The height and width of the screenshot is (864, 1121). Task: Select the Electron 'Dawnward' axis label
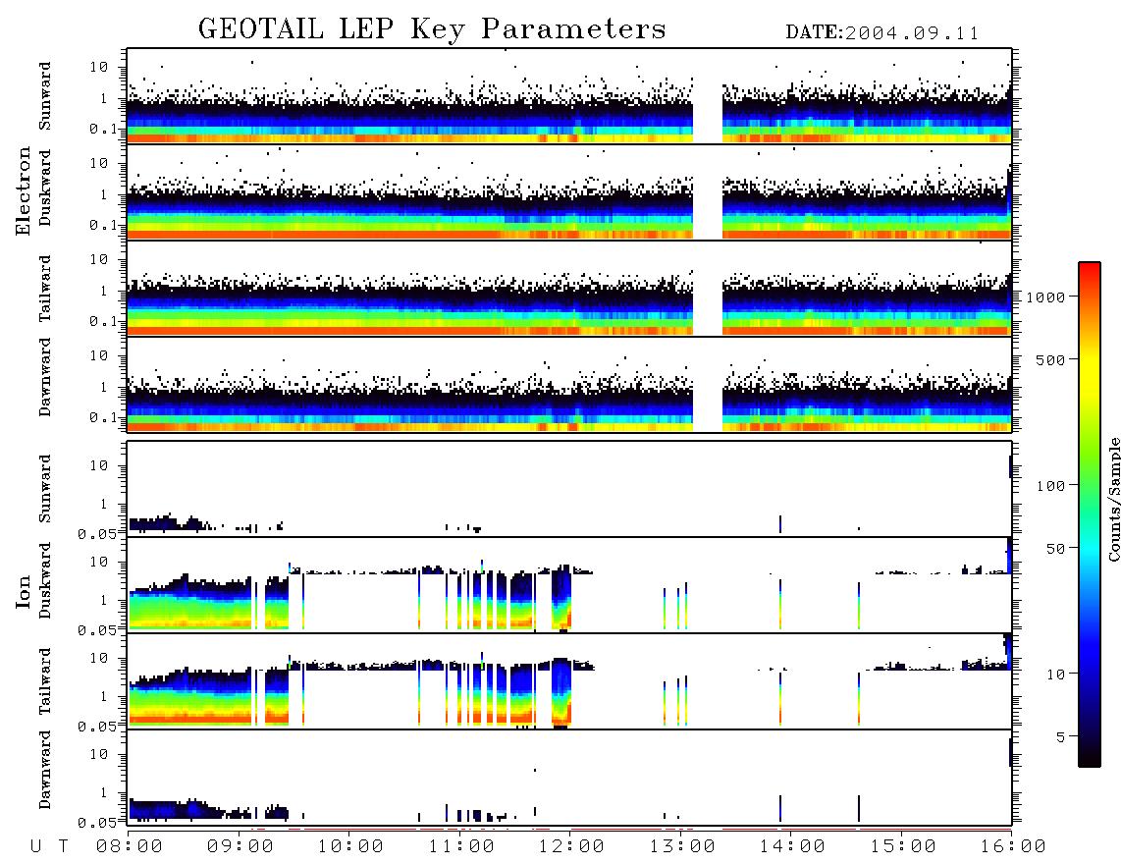click(45, 377)
